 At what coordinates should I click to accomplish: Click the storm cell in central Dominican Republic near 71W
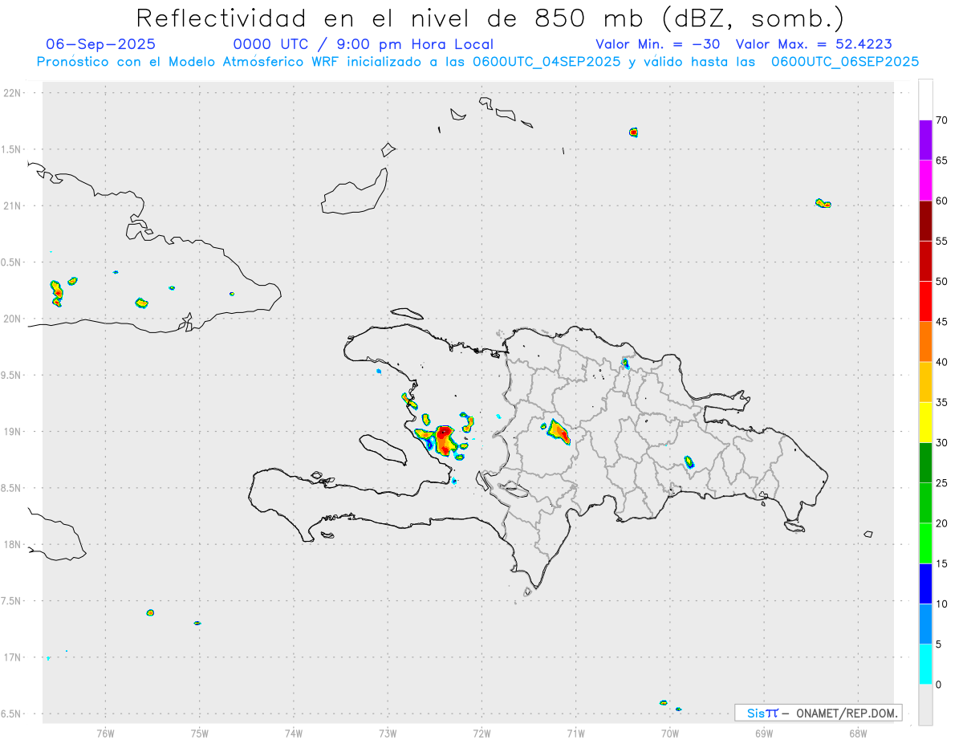558,432
